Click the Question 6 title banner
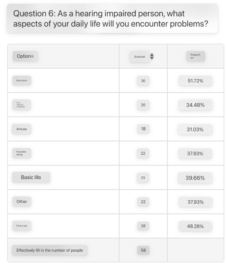 point(112,19)
